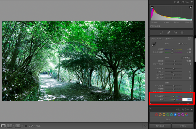Select the R|A reference view button
This screenshot has width=196, height=129.
(9, 126)
